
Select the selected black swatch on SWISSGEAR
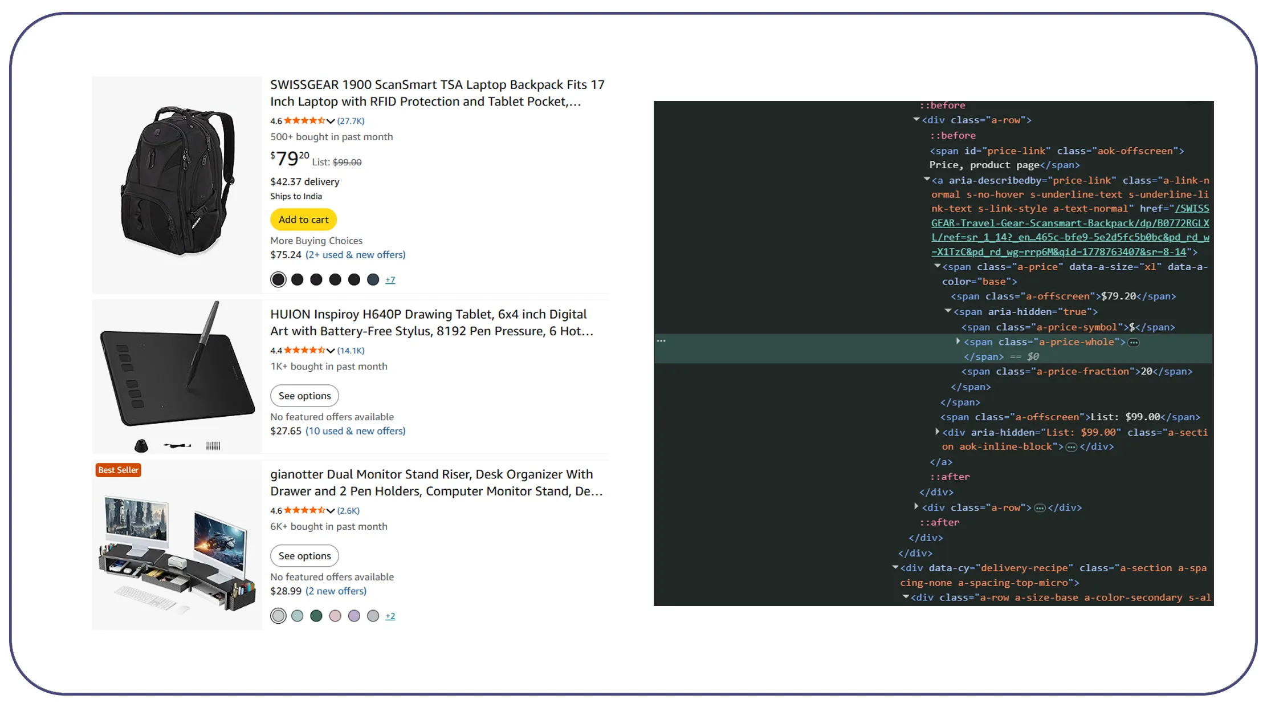tap(278, 279)
